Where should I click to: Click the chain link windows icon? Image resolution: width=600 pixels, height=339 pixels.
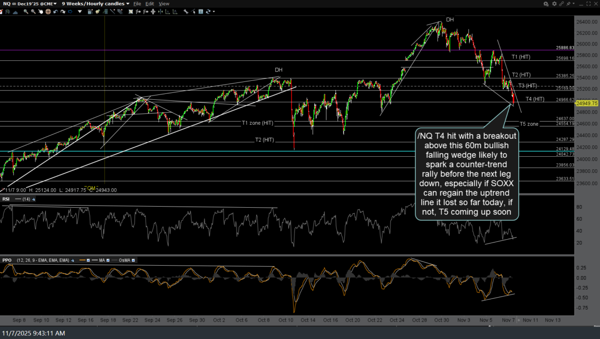pos(561,3)
